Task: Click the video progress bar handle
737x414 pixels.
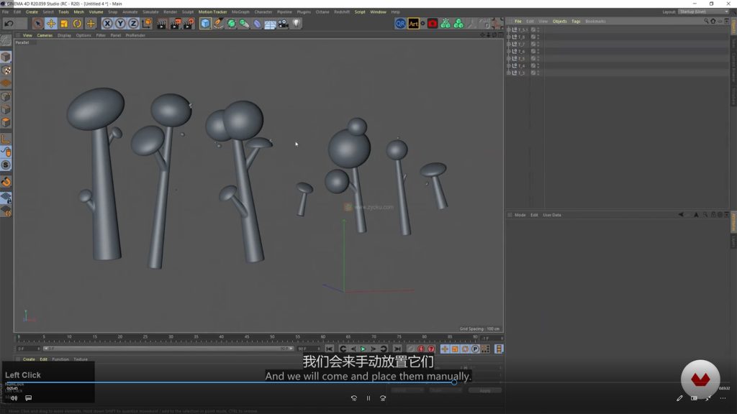Action: click(454, 382)
